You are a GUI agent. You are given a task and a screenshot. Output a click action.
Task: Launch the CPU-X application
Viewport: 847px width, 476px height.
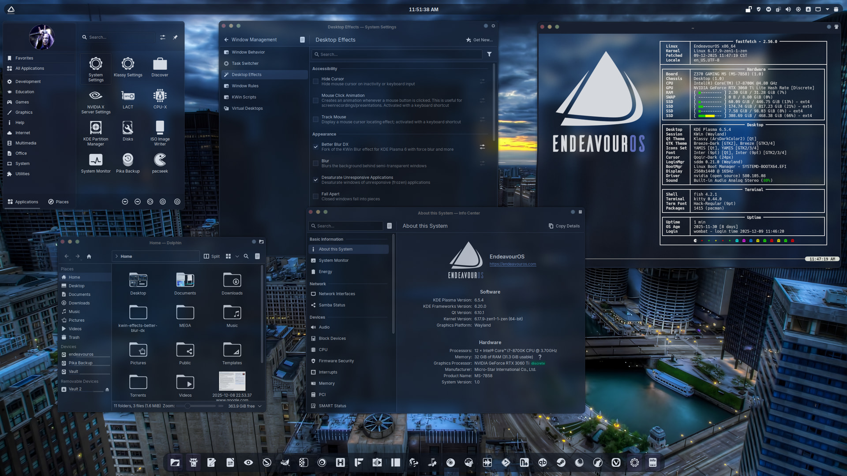(x=160, y=99)
